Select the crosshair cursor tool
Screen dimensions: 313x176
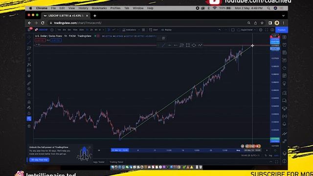tap(29, 37)
